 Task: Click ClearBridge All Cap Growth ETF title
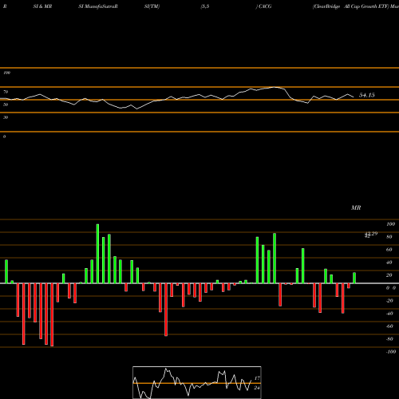coord(351,6)
